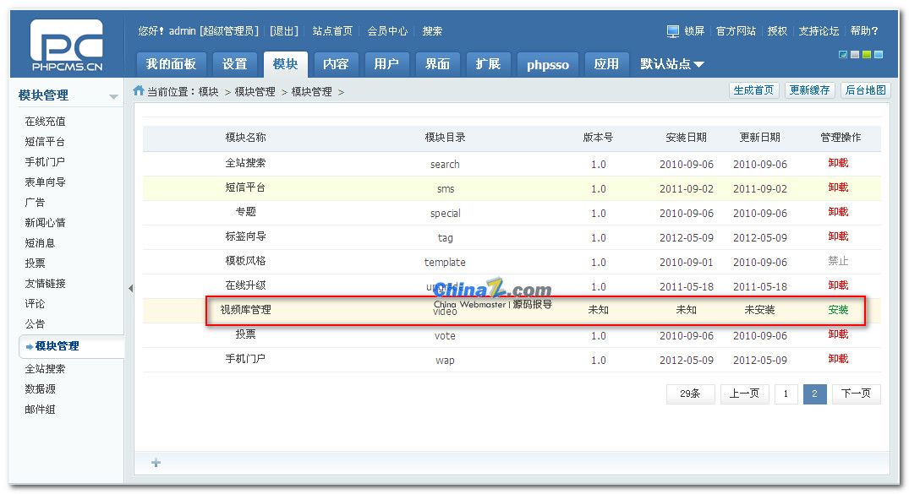
Task: Open 邮件组 in the sidebar
Action: 40,410
